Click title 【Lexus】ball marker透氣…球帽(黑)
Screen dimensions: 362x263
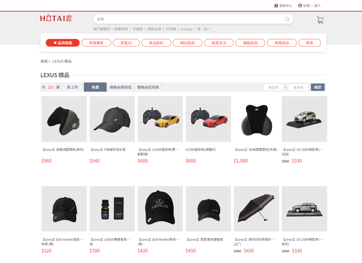63,241
